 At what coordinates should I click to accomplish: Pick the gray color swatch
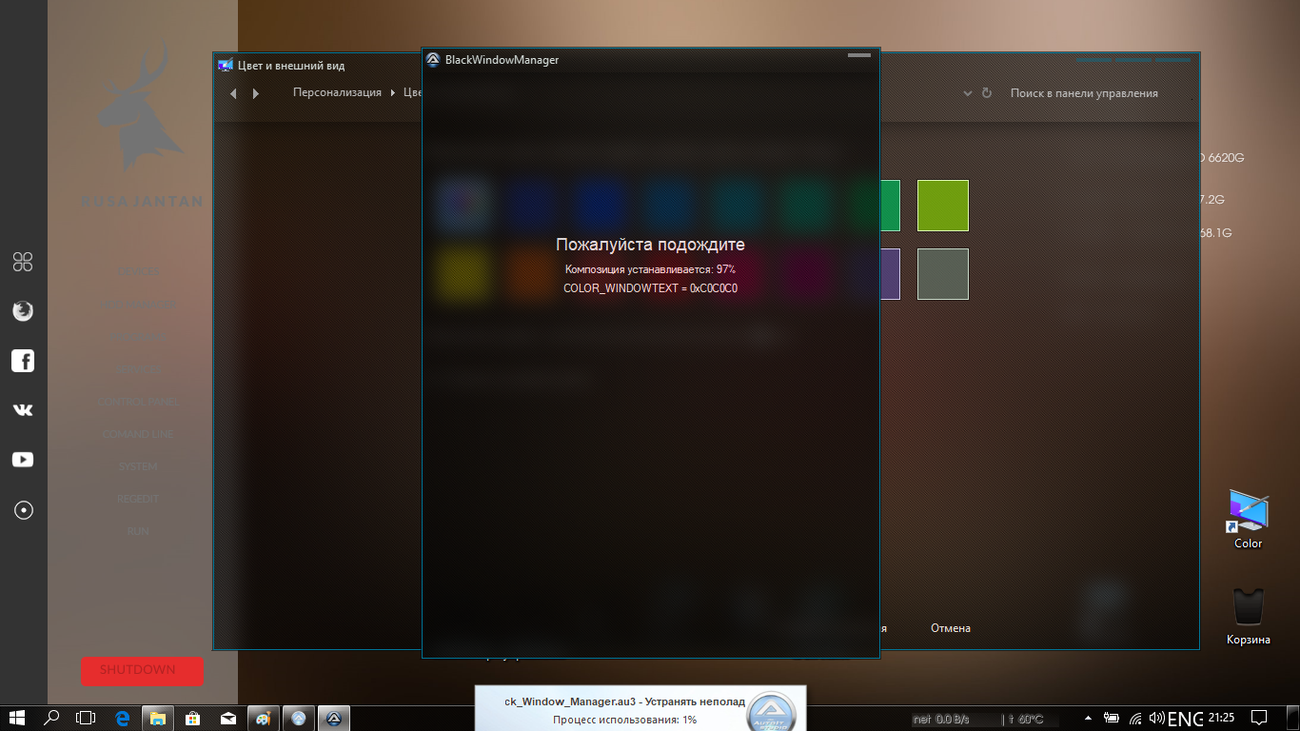coord(942,274)
